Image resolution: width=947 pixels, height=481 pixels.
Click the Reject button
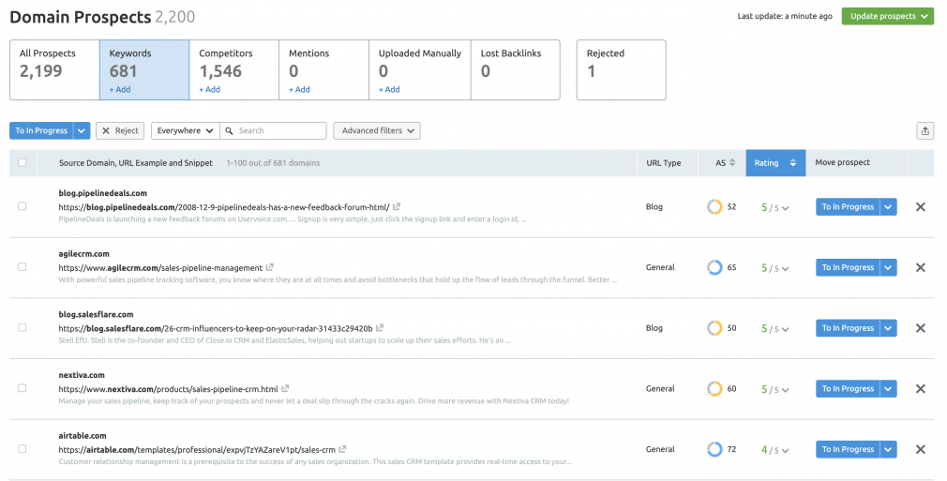tap(120, 130)
